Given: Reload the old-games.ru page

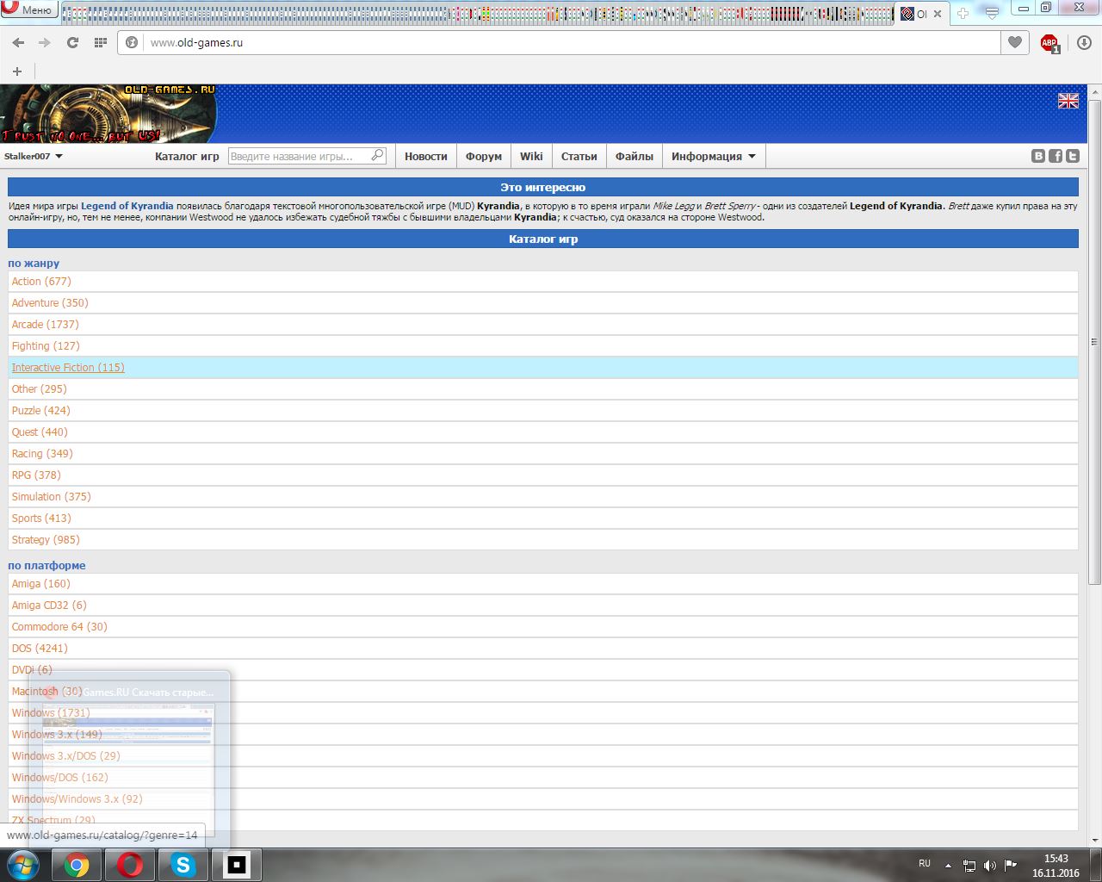Looking at the screenshot, I should tap(72, 42).
